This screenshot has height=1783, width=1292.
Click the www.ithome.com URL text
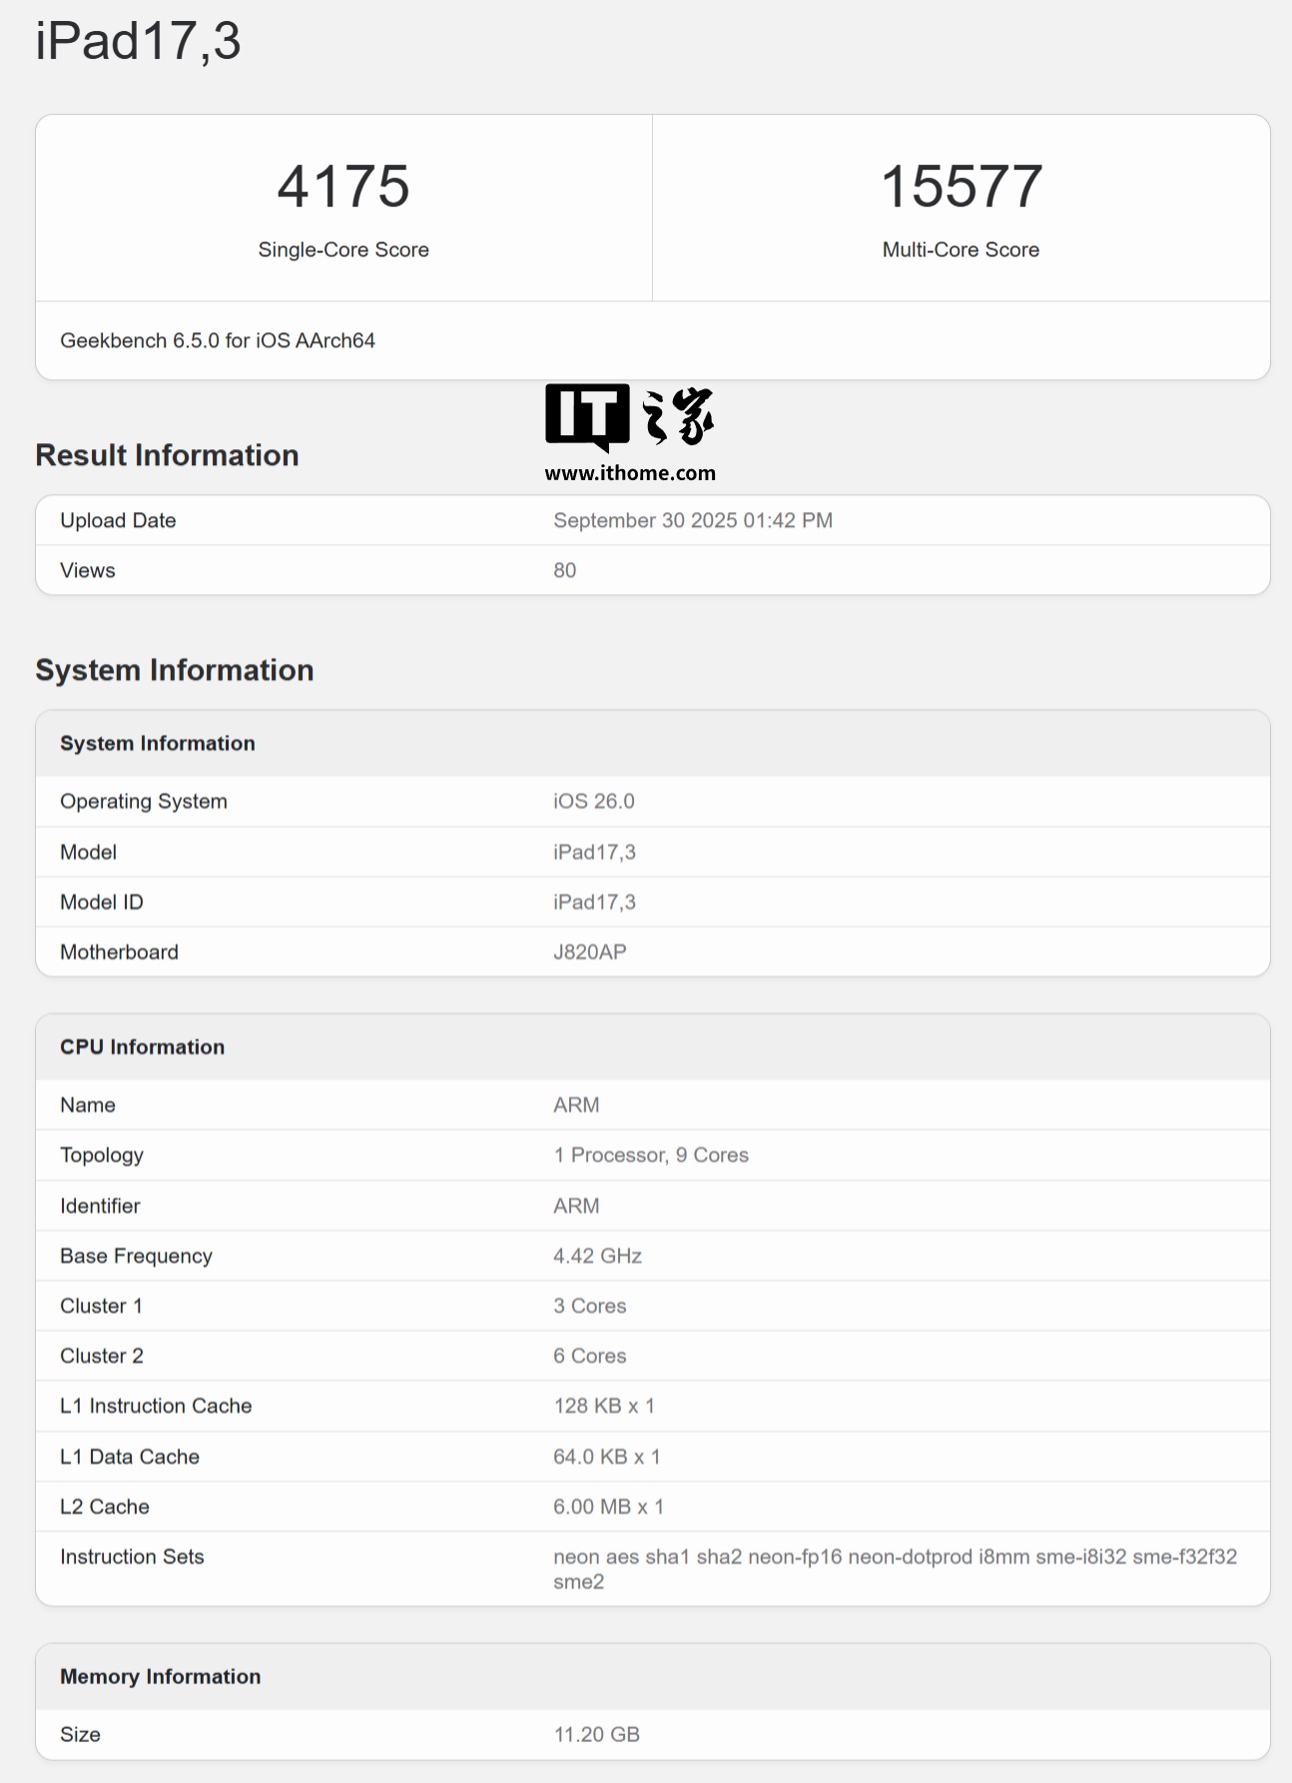tap(629, 473)
